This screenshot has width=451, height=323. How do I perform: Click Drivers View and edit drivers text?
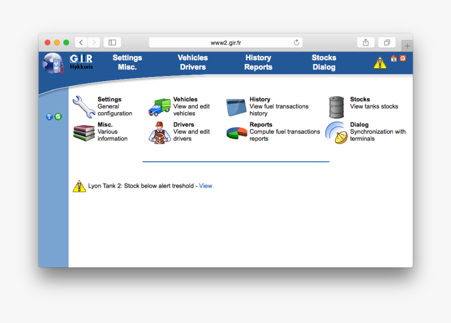191,132
